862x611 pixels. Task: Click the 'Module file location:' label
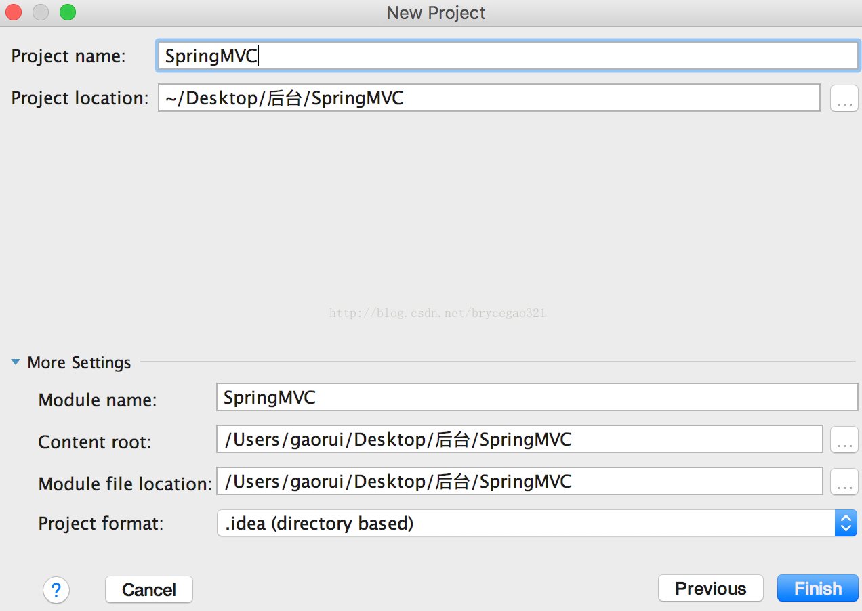125,484
